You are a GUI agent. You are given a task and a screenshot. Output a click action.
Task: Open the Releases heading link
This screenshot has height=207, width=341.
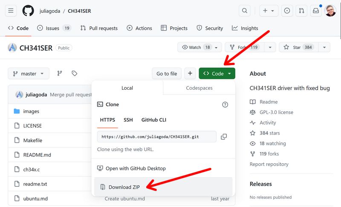point(261,184)
